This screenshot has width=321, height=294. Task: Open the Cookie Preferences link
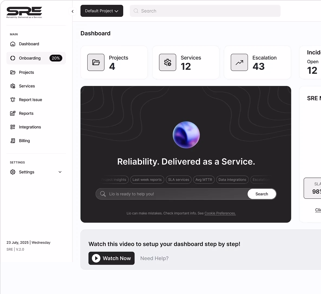pos(220,213)
